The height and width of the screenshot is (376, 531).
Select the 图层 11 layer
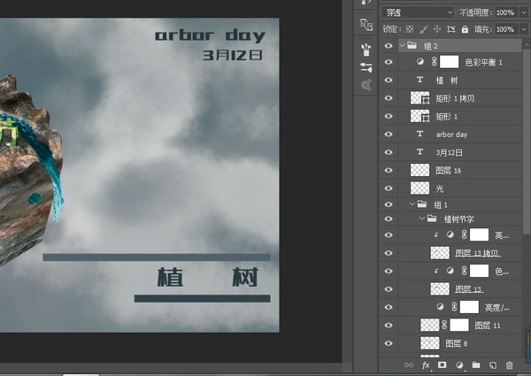point(459,325)
